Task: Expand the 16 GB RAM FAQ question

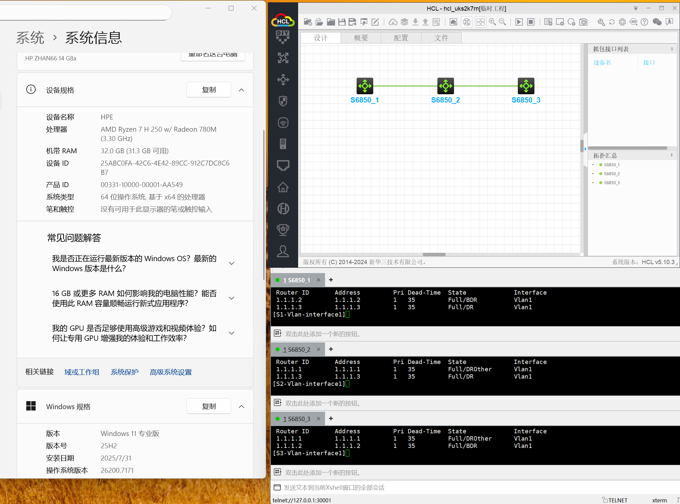Action: [232, 298]
